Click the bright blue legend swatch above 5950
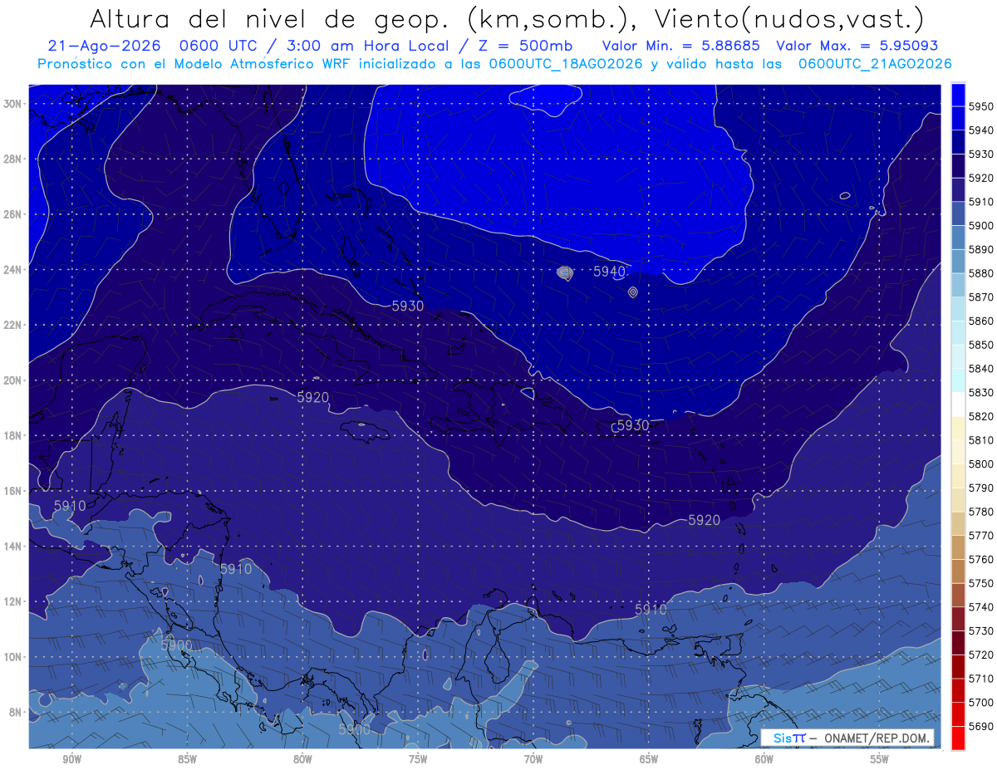The image size is (997, 770). pyautogui.click(x=958, y=95)
